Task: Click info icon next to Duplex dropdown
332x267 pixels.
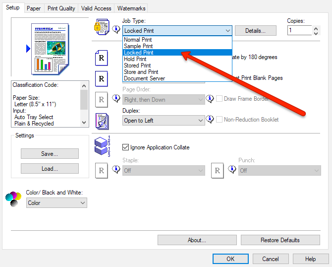Action: click(210, 120)
